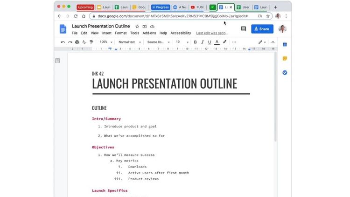Click the blue Share button

(262, 29)
